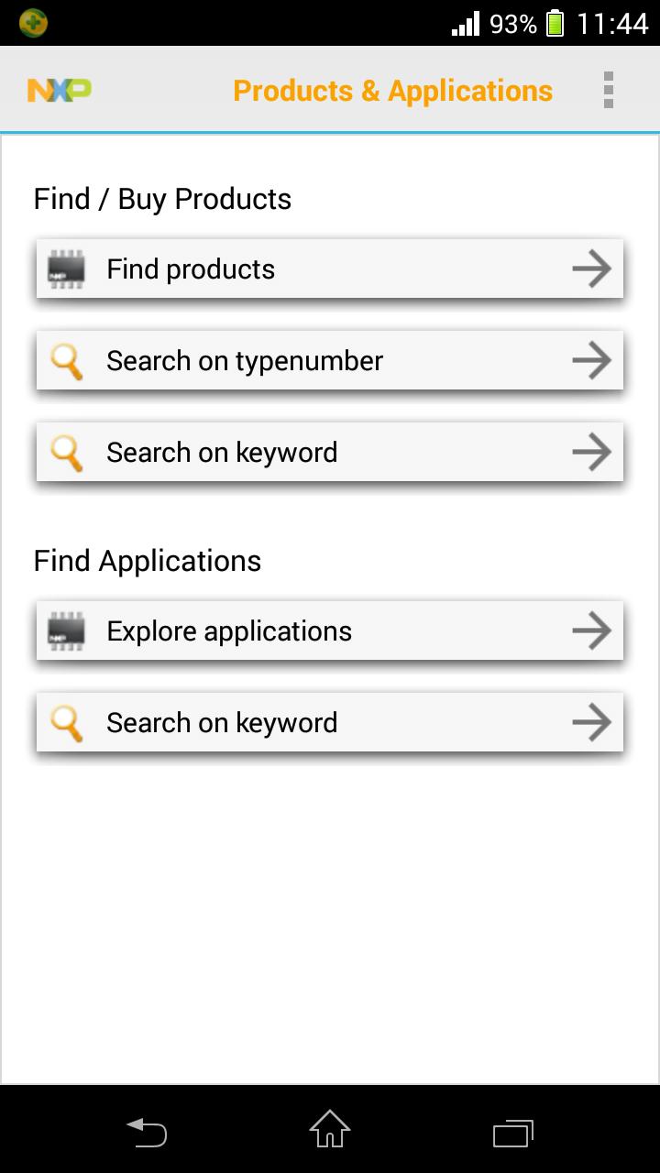Tap the chip icon beside Find products
This screenshot has height=1173, width=660.
[x=66, y=269]
